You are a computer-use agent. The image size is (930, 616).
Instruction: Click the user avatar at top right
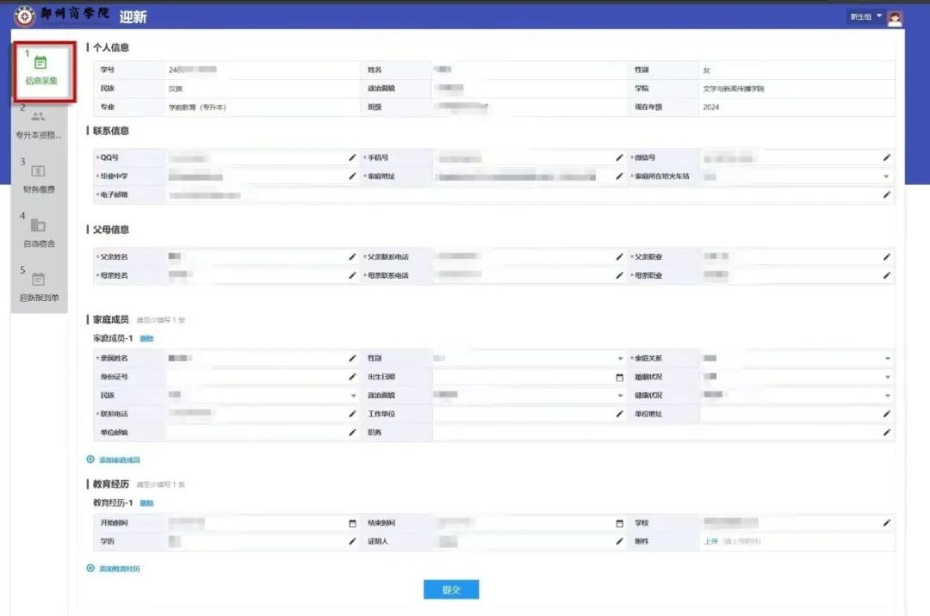(895, 18)
